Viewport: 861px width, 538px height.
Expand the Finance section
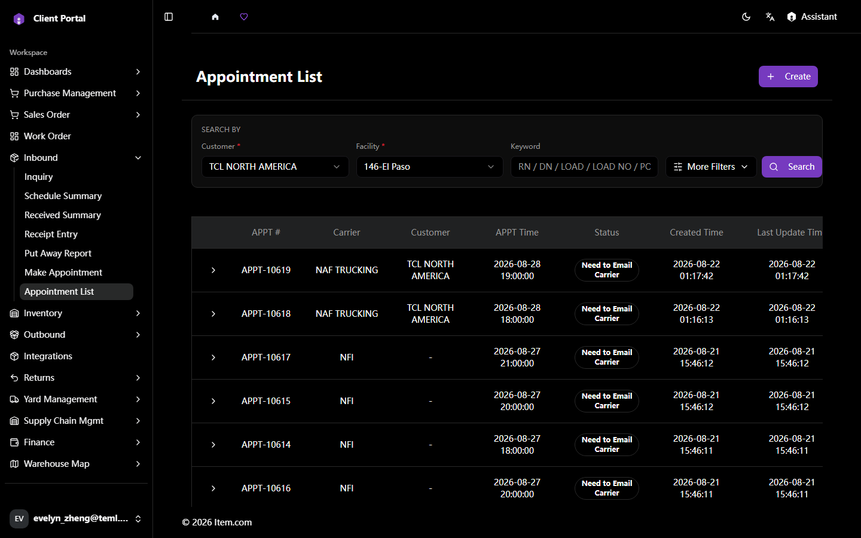[76, 442]
